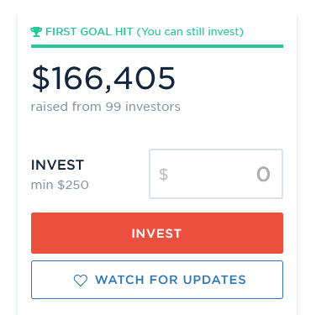Click the left end of the progress bar
316x315 pixels.
tap(33, 46)
